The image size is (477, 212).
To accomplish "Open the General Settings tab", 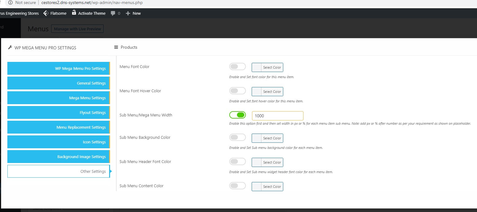I will (x=59, y=83).
